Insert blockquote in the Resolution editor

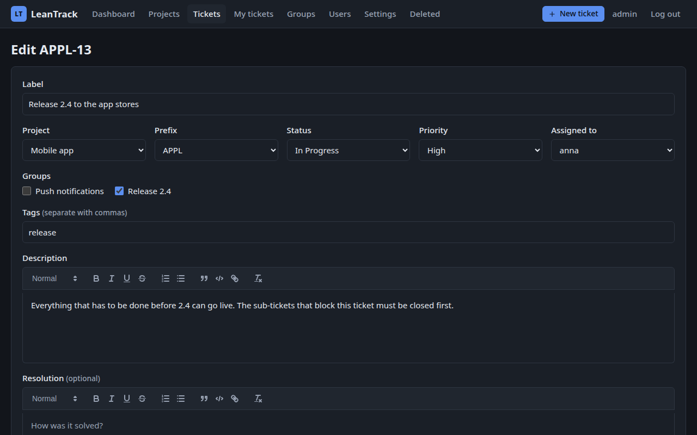tap(204, 399)
